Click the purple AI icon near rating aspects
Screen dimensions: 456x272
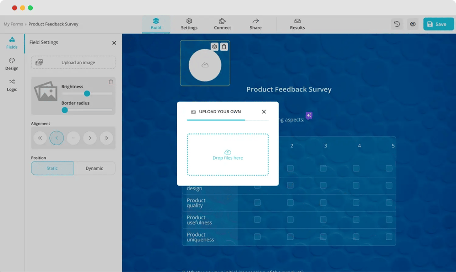tap(309, 116)
